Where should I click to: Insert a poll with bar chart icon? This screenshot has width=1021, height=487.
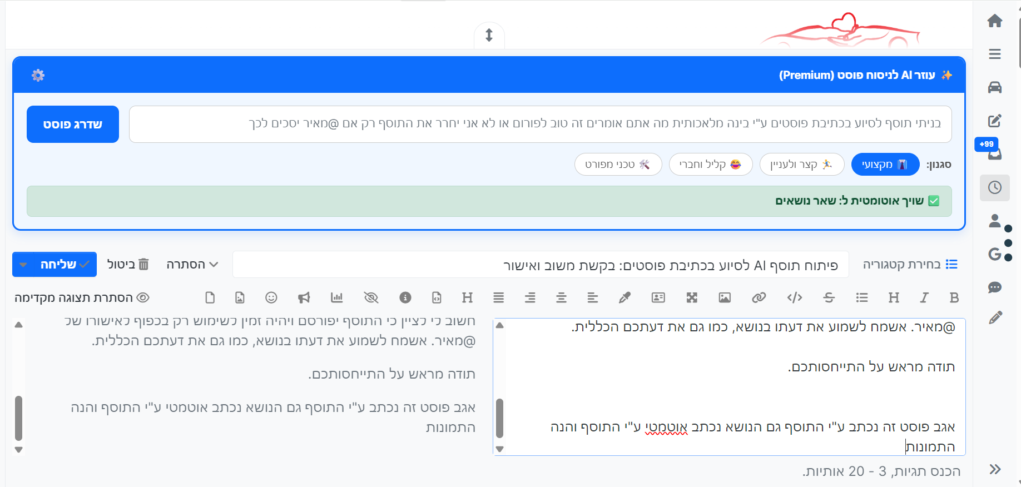[x=336, y=297]
